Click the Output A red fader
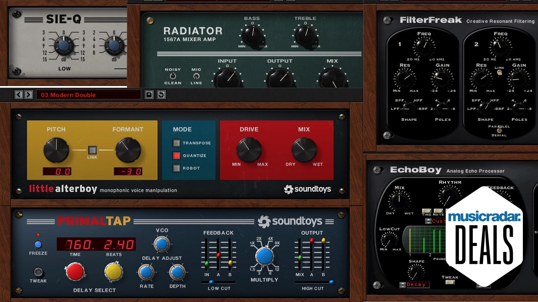This screenshot has height=302, width=538. tap(311, 241)
